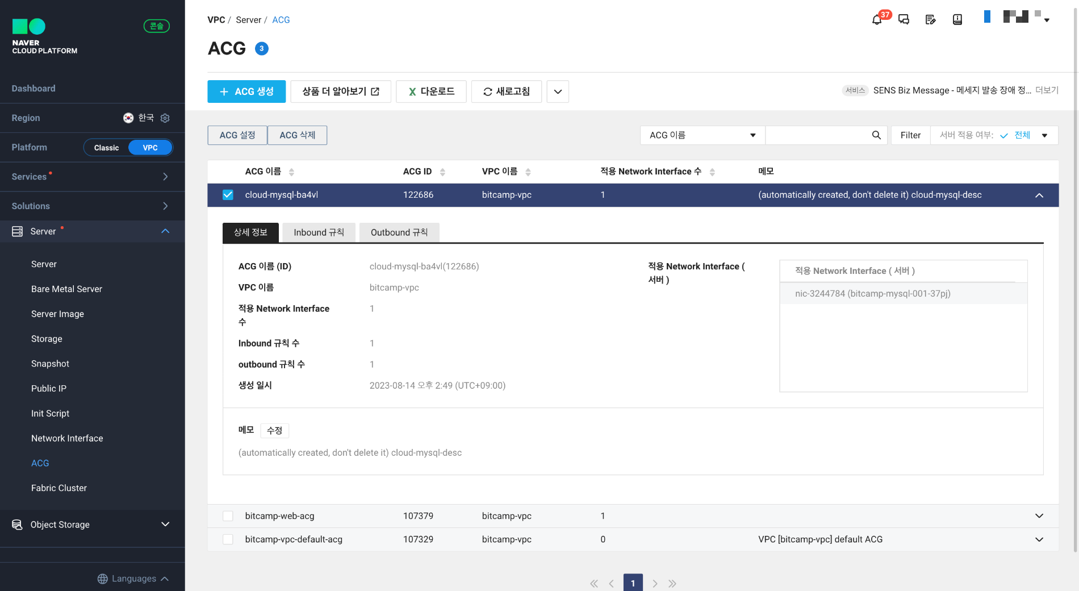Click the Server menu stack icon

click(x=18, y=231)
